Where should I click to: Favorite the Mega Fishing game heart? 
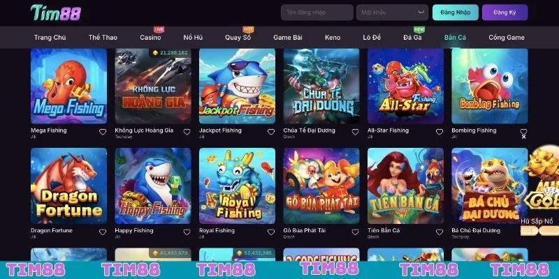click(103, 132)
